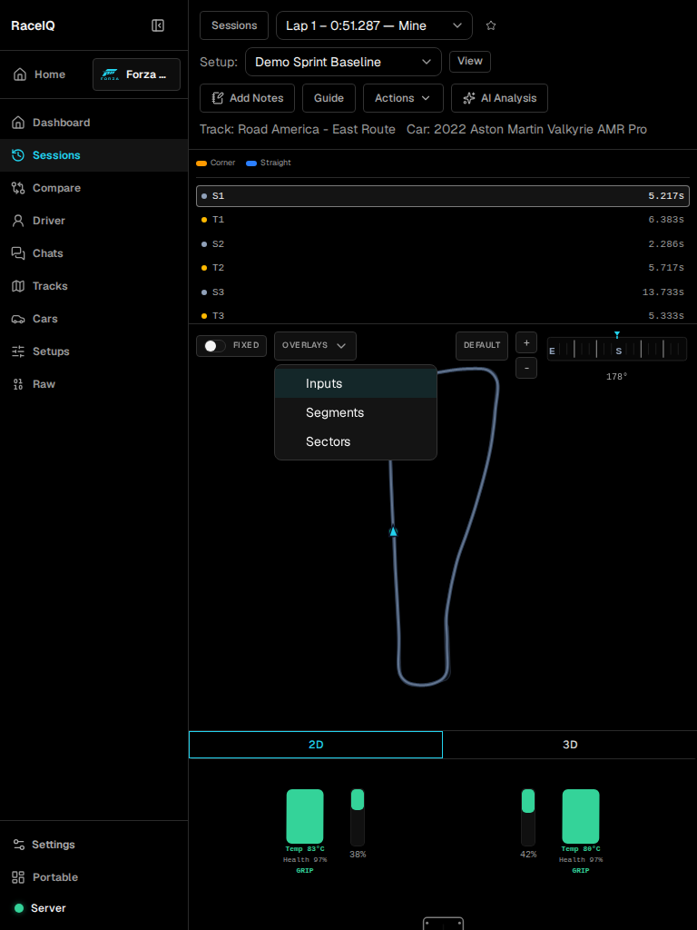Click the Add Notes button

(247, 98)
